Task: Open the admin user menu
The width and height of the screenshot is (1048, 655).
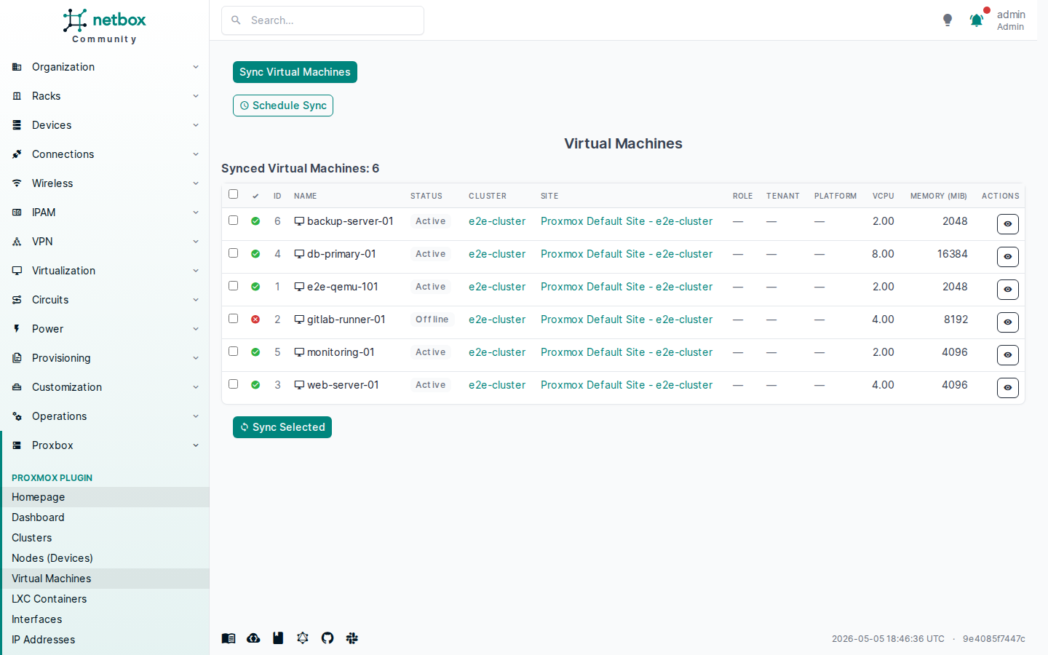Action: [1010, 20]
